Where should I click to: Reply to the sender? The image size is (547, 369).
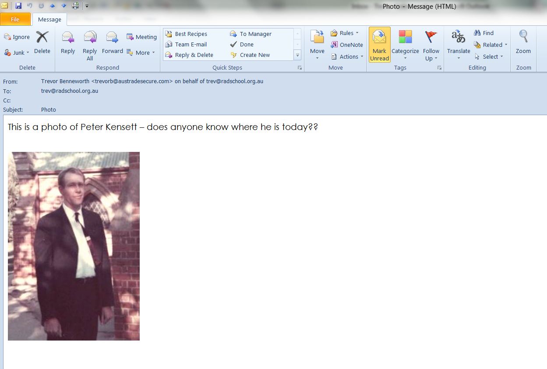pyautogui.click(x=68, y=42)
